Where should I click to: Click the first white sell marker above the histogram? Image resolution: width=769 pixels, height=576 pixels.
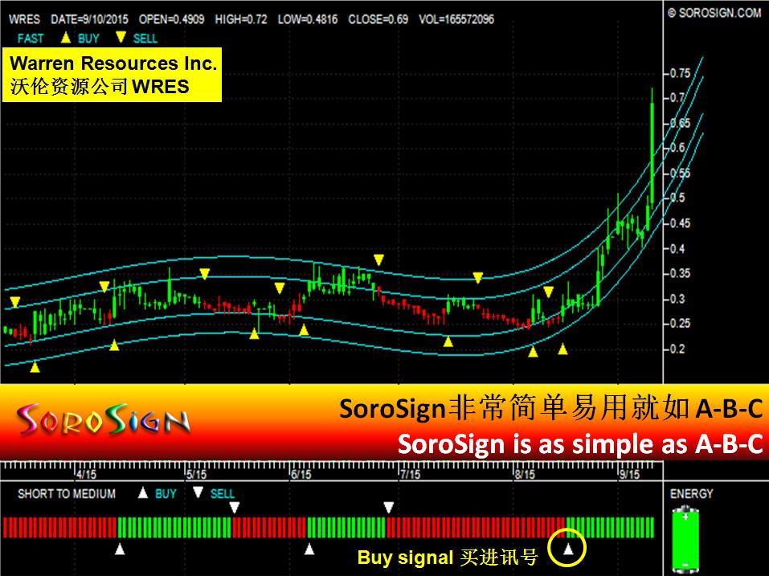pyautogui.click(x=235, y=508)
